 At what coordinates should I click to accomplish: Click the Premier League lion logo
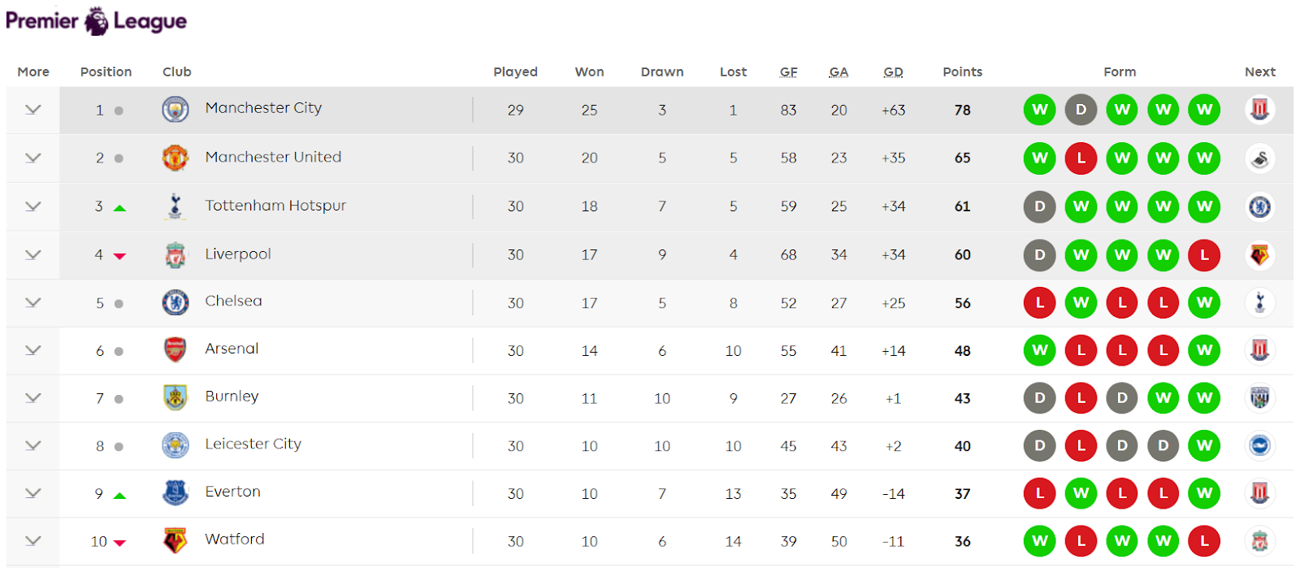point(97,21)
